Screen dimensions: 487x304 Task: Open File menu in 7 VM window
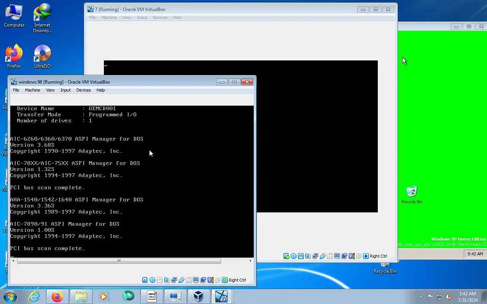[92, 17]
